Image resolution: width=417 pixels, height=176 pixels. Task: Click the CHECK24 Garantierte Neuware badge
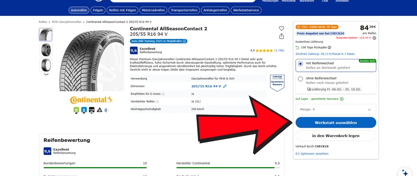coord(277,83)
